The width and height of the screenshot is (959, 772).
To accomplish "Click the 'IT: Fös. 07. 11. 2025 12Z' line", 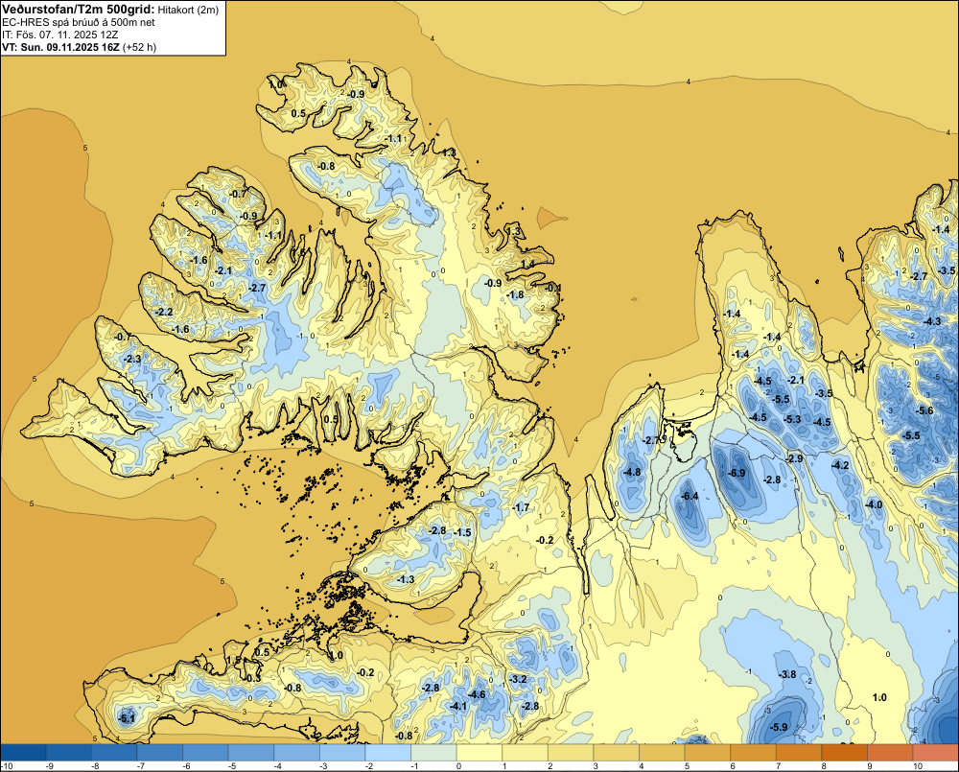I will (x=59, y=35).
